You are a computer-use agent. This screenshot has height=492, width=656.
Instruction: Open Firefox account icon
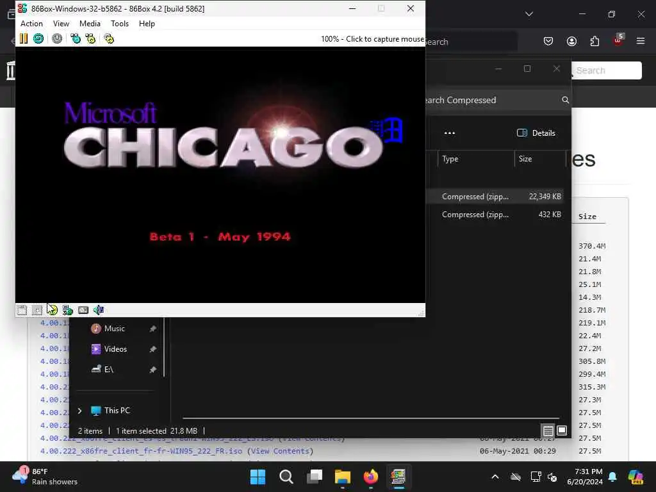tap(571, 41)
